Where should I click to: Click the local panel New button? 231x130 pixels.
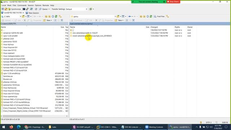click(48, 20)
